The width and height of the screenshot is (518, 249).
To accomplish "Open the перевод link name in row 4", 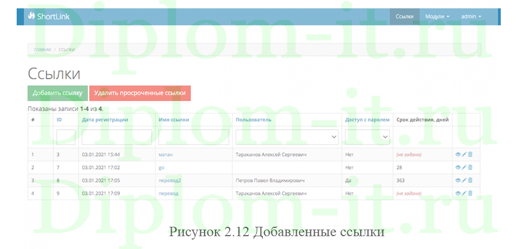I will (168, 193).
